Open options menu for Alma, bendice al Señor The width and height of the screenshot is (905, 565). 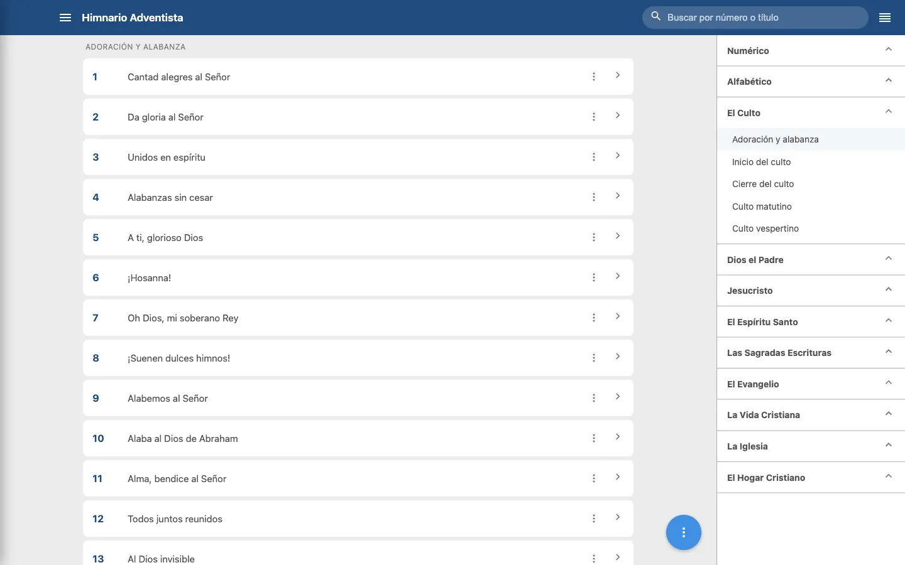click(594, 478)
